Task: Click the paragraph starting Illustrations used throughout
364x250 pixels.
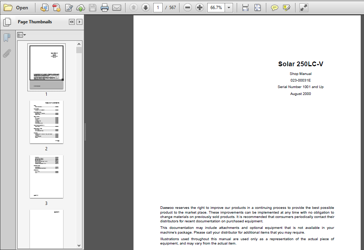Action: point(247,241)
